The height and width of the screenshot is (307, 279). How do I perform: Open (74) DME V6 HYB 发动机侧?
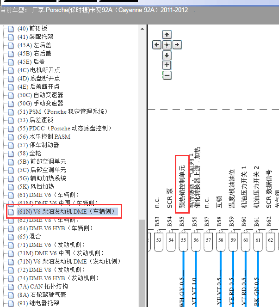click(58, 278)
